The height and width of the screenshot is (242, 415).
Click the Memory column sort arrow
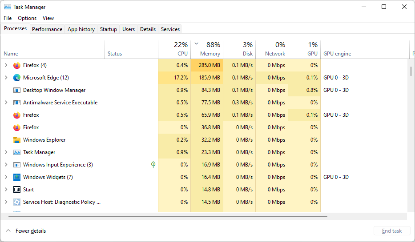(197, 44)
